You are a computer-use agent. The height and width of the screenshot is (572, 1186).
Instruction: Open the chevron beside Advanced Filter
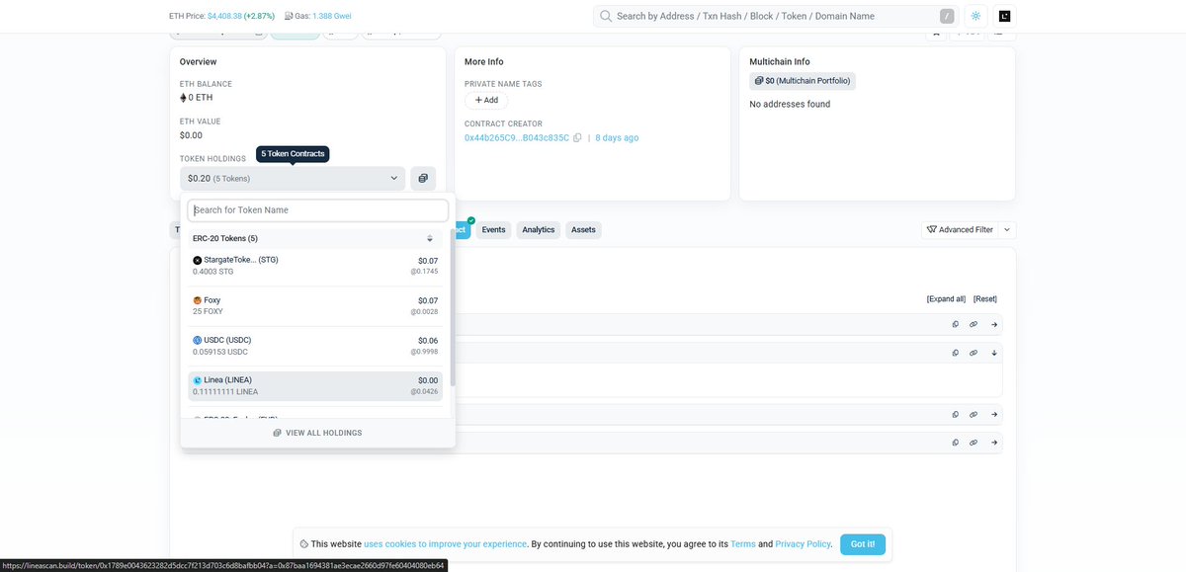point(1007,230)
